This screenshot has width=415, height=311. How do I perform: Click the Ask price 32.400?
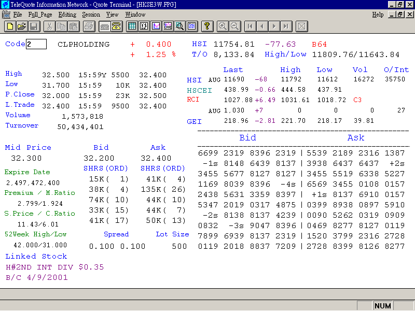[x=156, y=158]
